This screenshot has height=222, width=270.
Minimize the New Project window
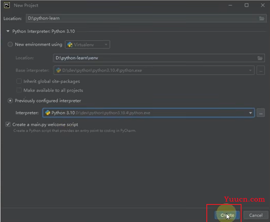coord(230,5)
